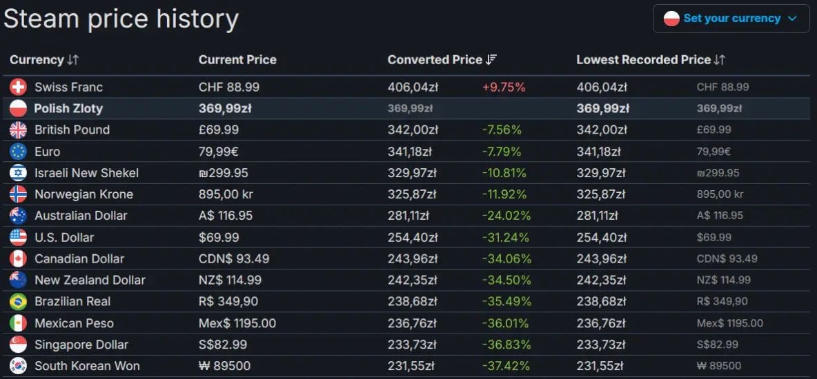The height and width of the screenshot is (379, 817).
Task: Click the Current Price column header
Action: tap(237, 60)
